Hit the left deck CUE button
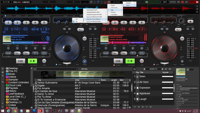 coord(20,61)
